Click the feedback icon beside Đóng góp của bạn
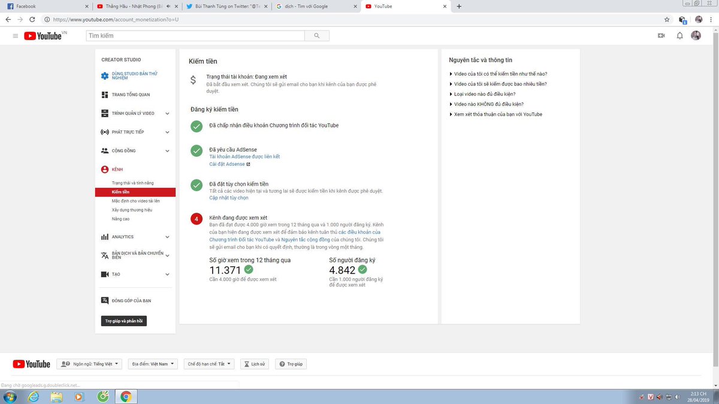This screenshot has height=404, width=719. [105, 300]
